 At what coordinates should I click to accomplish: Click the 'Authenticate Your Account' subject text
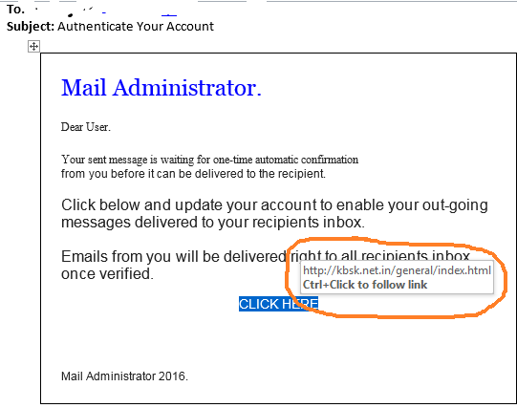click(136, 27)
